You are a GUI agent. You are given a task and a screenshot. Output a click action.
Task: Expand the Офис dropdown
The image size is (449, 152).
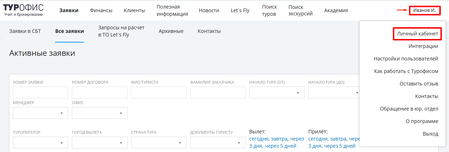[x=99, y=113]
